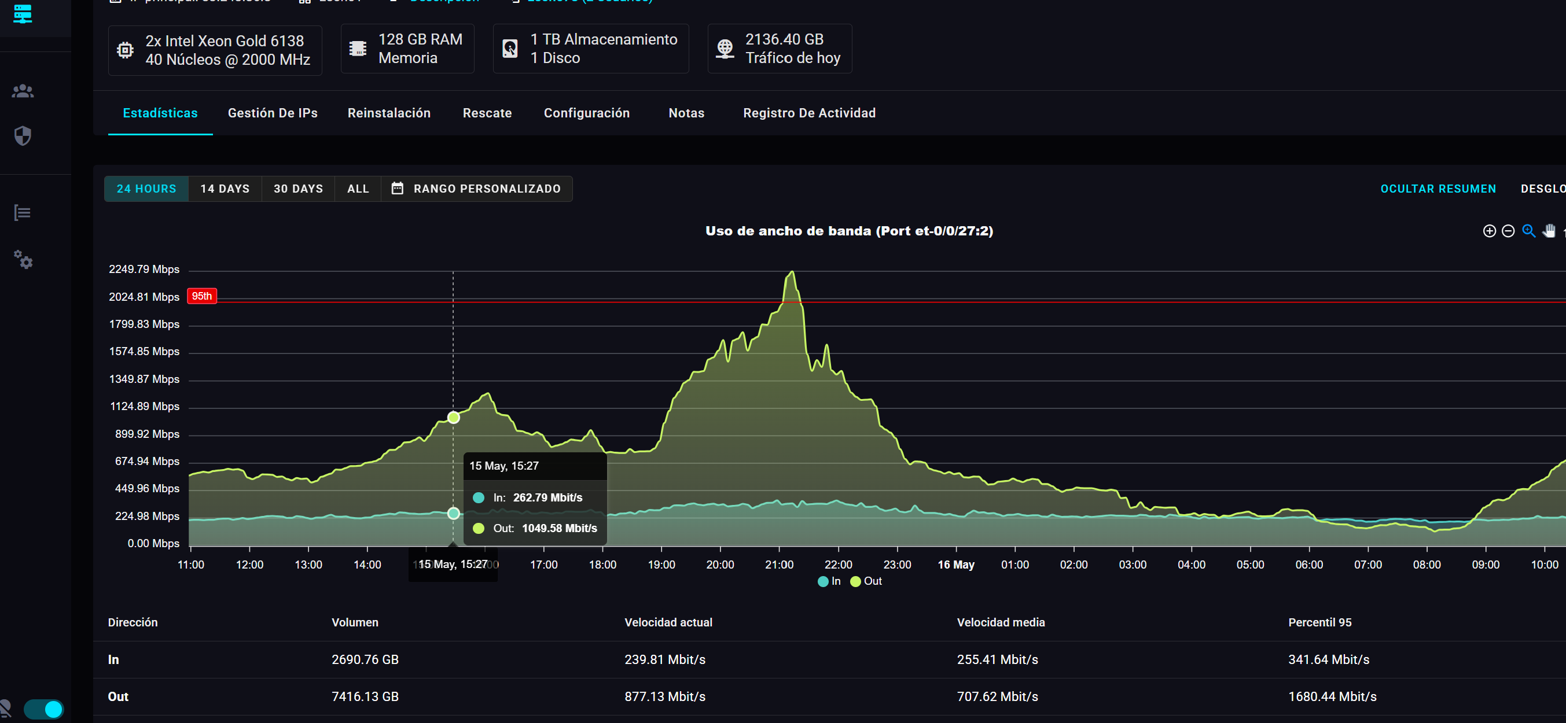This screenshot has width=1566, height=723.
Task: Select the 14 Days range button
Action: (225, 189)
